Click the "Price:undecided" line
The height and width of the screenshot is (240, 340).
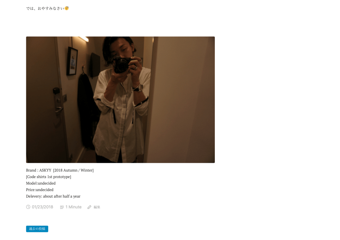[40, 190]
